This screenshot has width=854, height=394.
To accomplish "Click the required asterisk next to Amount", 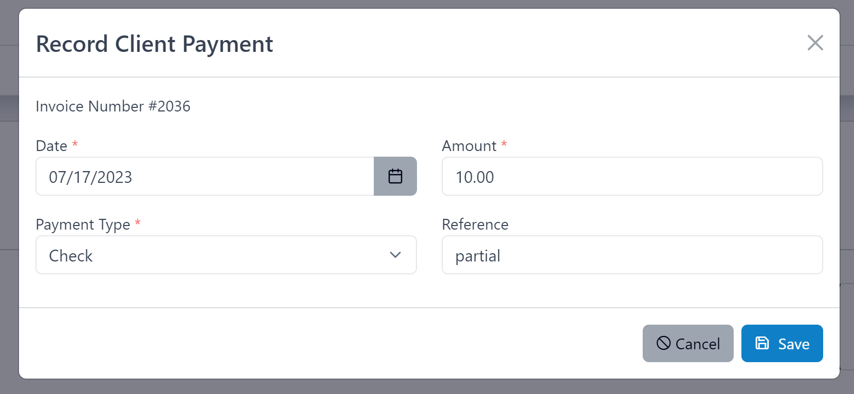I will click(x=503, y=145).
